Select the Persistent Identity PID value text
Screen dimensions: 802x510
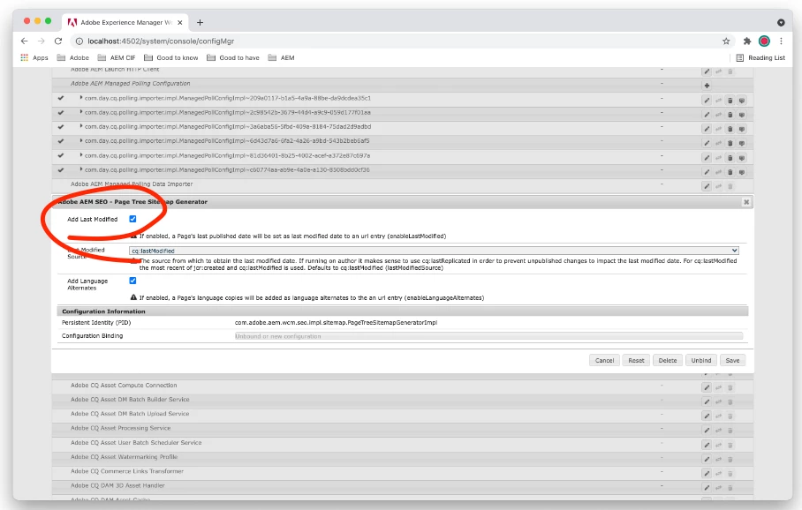coord(336,322)
